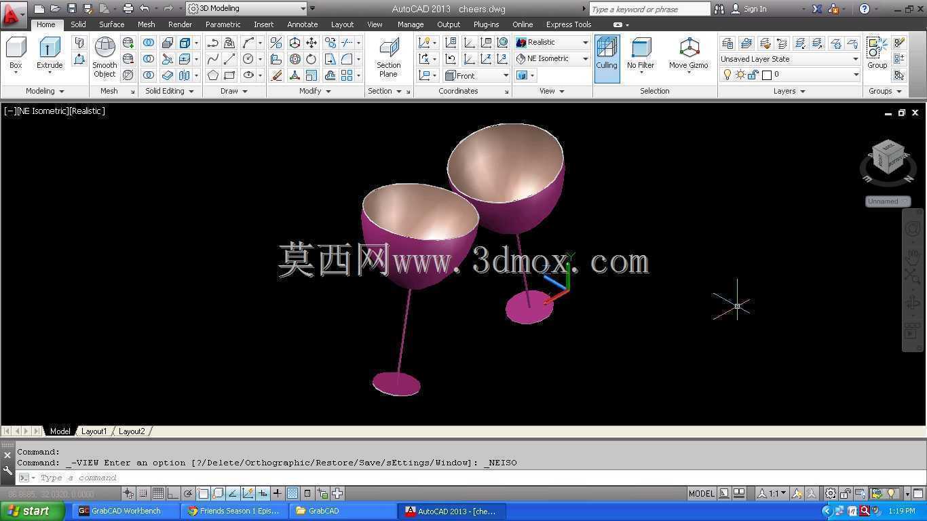Toggle Polar Tracking in status bar
Image resolution: width=927 pixels, height=521 pixels.
(188, 493)
